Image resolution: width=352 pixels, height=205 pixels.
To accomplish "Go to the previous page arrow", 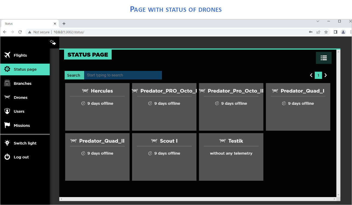I will tap(311, 75).
